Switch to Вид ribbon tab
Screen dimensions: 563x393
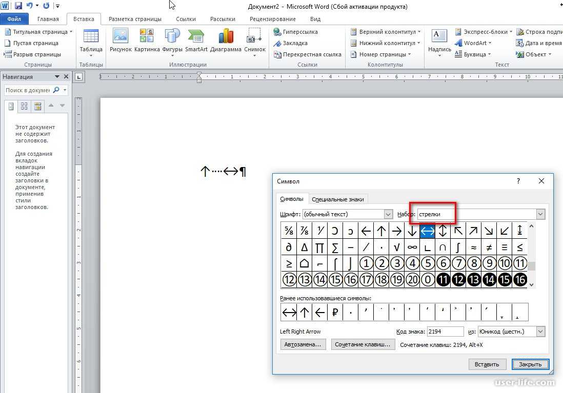[315, 19]
